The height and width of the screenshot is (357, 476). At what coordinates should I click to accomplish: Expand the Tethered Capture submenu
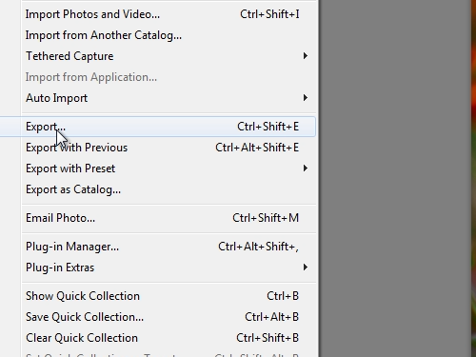tap(169, 56)
